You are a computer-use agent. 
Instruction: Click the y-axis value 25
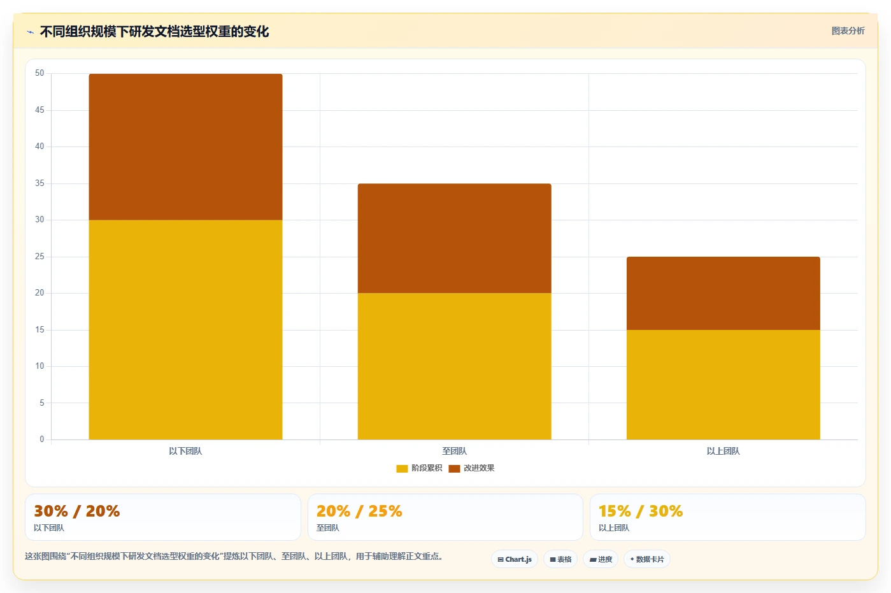(x=39, y=257)
